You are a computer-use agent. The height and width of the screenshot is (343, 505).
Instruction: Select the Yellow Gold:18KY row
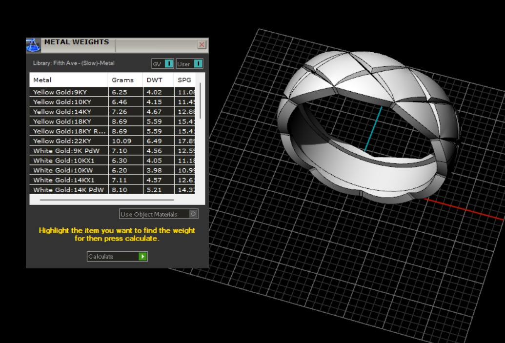(x=112, y=121)
